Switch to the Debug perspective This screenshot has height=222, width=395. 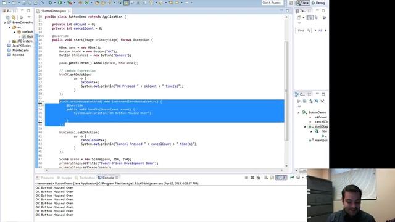(x=318, y=2)
